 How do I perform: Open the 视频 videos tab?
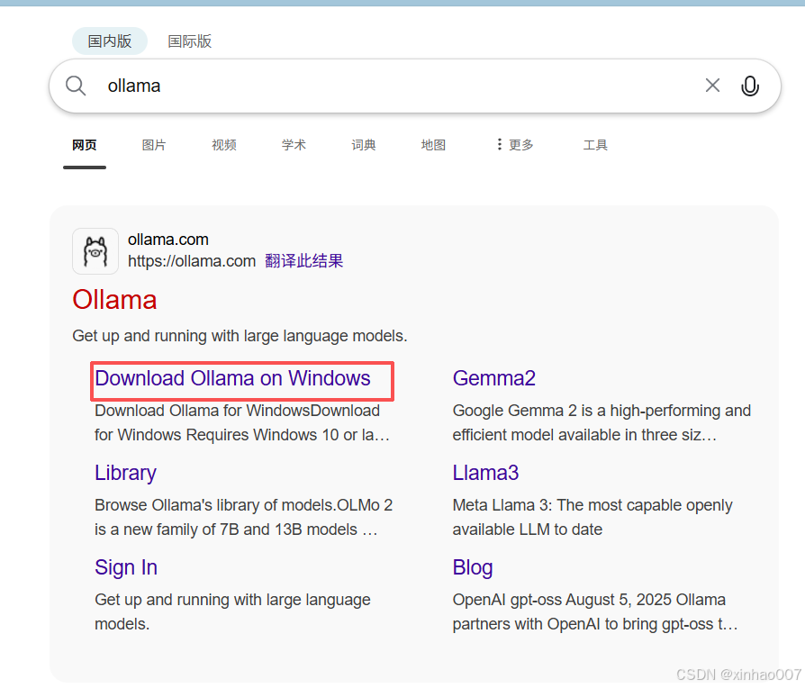point(223,144)
